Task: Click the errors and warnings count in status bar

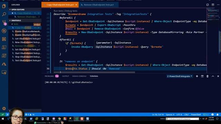Action: coord(30,115)
